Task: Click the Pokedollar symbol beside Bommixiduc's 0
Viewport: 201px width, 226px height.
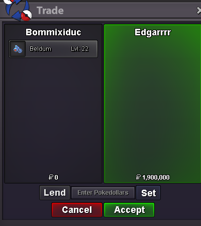Action: [51, 177]
